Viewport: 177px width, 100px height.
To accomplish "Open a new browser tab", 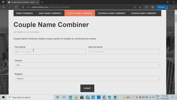I will click(x=42, y=2).
